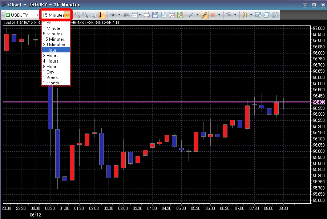The width and height of the screenshot is (327, 219).
Task: Click the green symbol icon beside USDJPY
Action: pyautogui.click(x=8, y=15)
